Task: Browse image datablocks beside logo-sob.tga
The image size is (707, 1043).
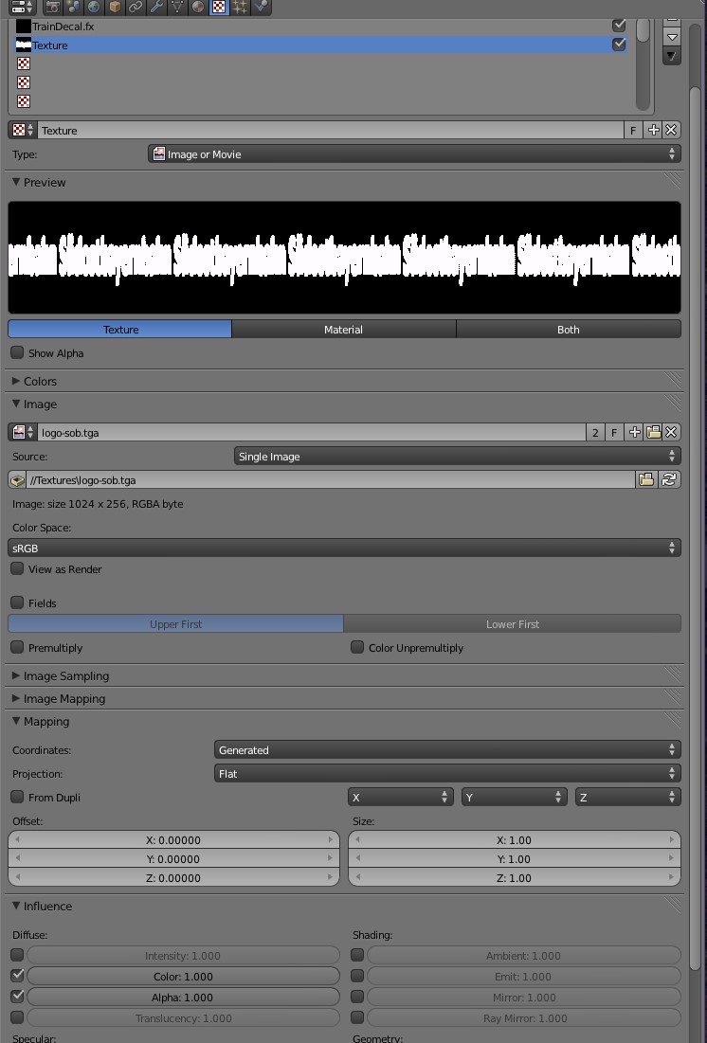Action: pos(23,432)
